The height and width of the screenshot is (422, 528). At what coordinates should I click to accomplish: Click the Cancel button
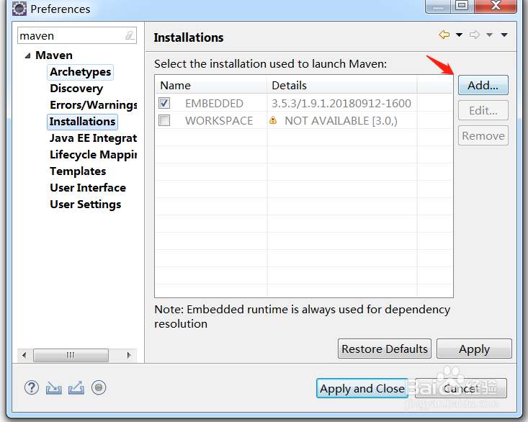(x=461, y=388)
